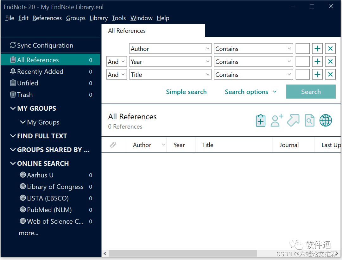Image resolution: width=342 pixels, height=260 pixels.
Task: Open the Author field dropdown
Action: 170,49
